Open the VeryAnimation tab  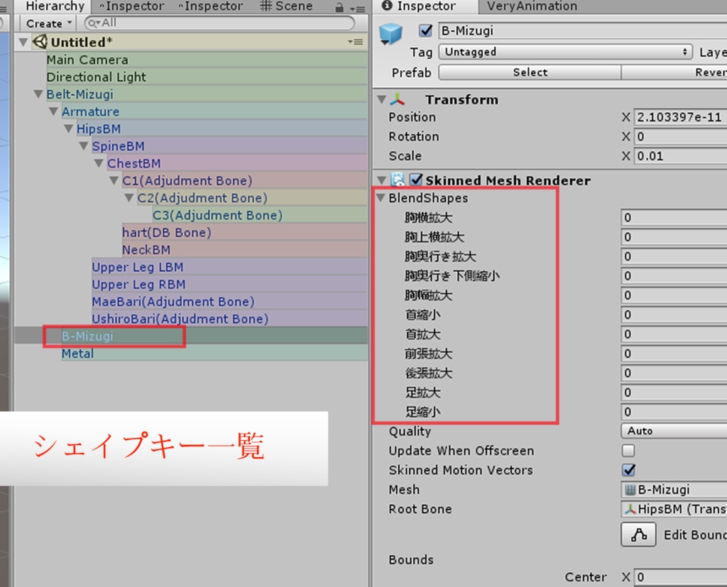532,6
